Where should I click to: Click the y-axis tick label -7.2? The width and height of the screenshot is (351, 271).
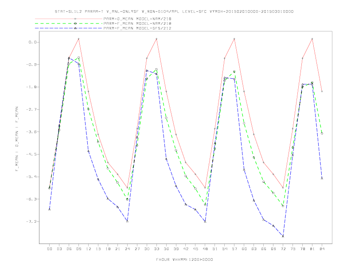[x=31, y=221]
